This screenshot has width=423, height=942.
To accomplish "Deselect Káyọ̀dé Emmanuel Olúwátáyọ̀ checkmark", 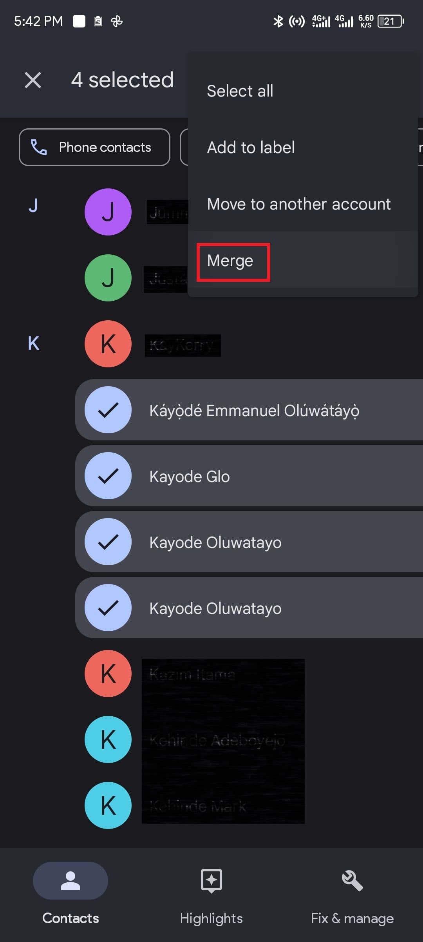I will point(108,410).
